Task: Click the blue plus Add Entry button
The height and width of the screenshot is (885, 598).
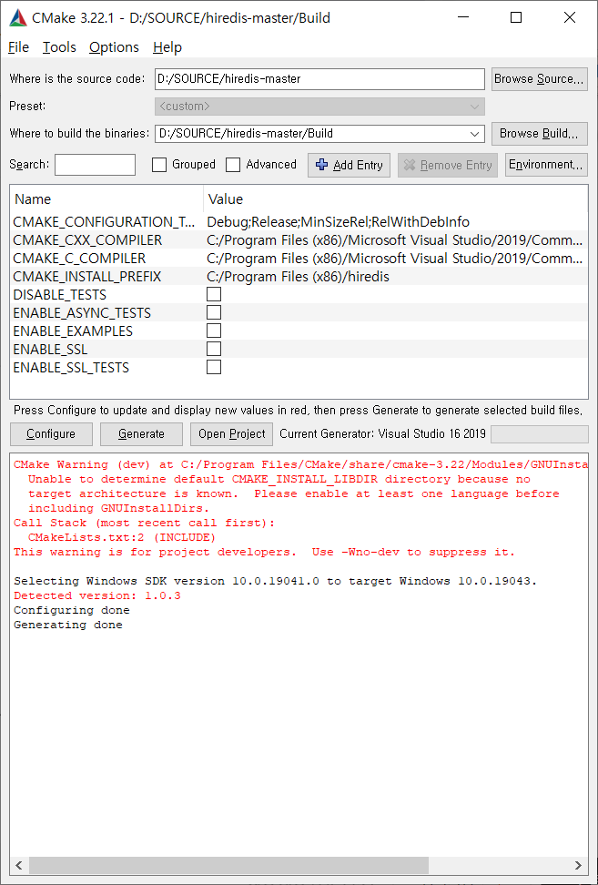Action: [x=349, y=165]
